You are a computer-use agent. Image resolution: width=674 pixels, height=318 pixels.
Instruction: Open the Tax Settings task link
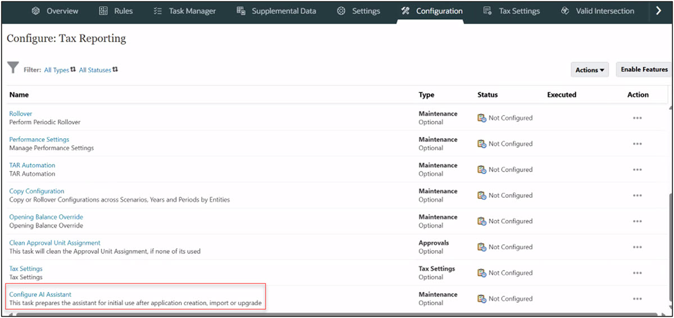tap(26, 269)
